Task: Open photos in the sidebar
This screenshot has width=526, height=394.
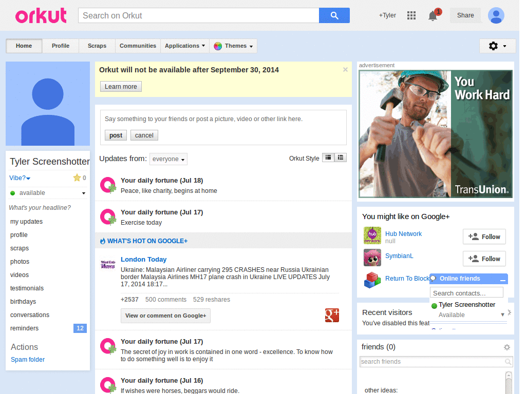Action: 20,262
